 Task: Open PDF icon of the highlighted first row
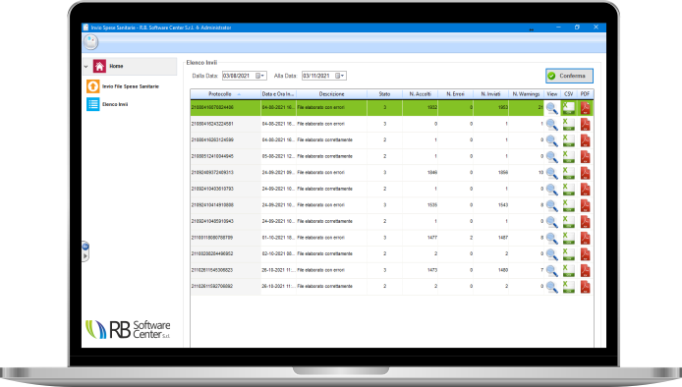tap(585, 108)
